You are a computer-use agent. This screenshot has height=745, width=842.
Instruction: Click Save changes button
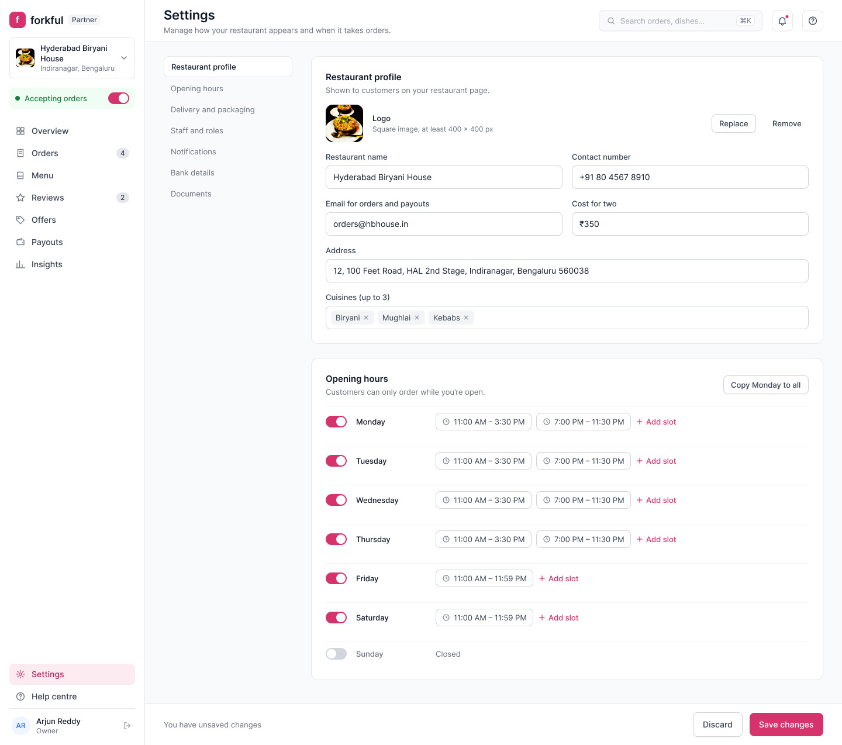tap(786, 725)
